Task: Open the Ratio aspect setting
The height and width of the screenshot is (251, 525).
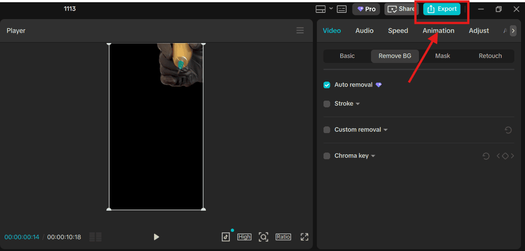Action: click(x=283, y=237)
